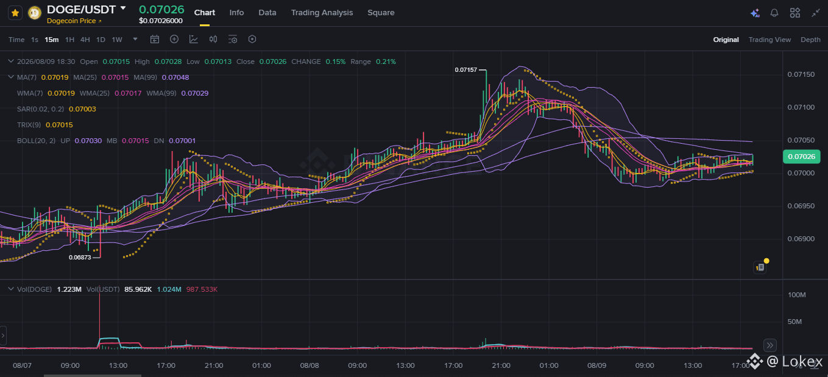This screenshot has height=377, width=828.
Task: Click the 0.07150 price axis label
Action: tap(801, 74)
